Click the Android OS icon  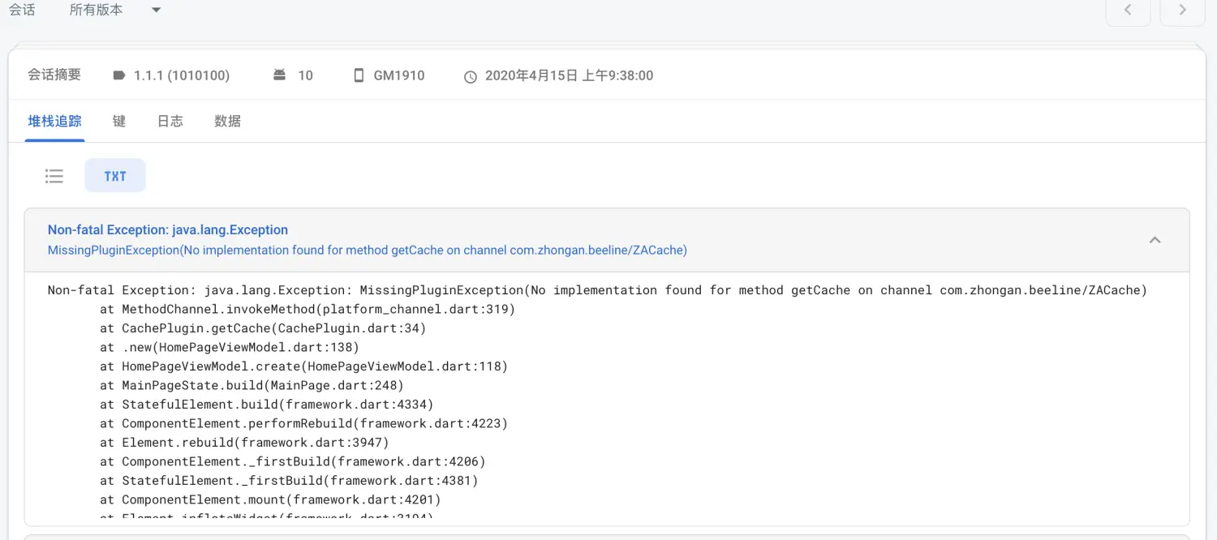coord(279,75)
